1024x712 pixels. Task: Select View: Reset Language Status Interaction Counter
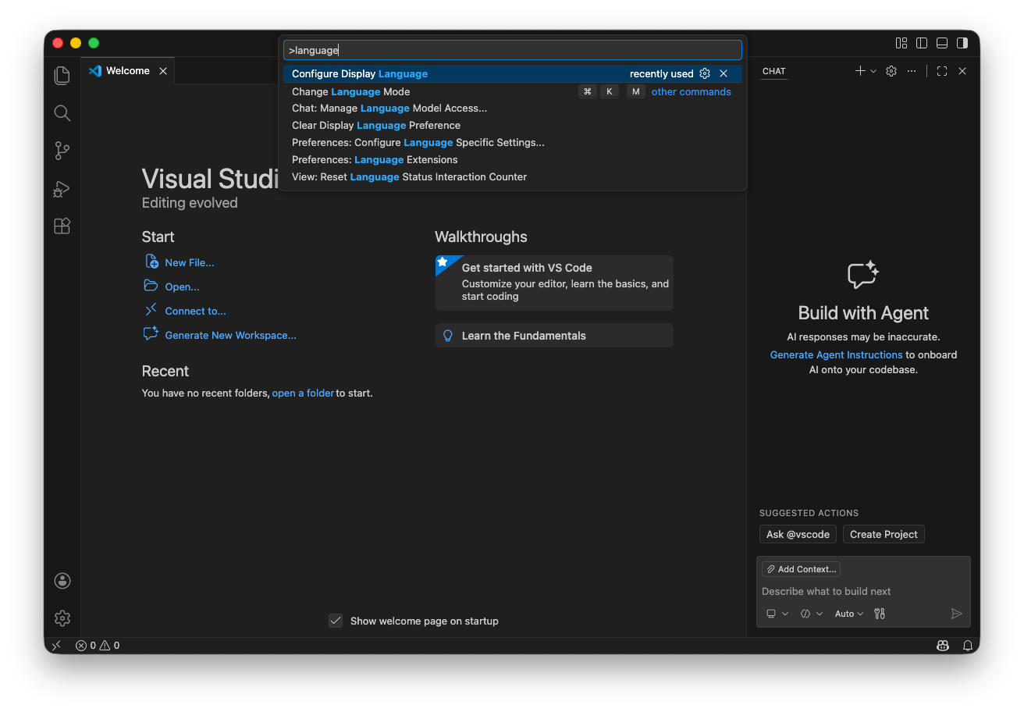point(512,177)
